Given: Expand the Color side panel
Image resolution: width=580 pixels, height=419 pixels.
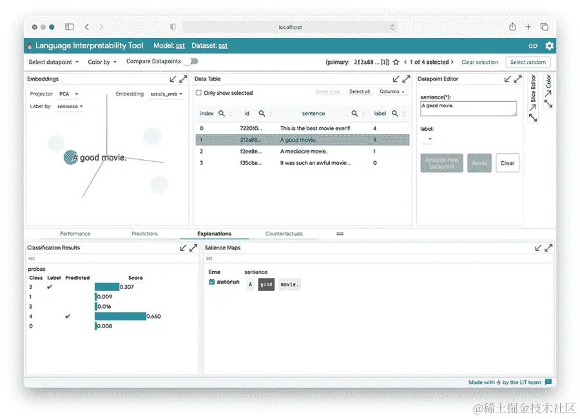Looking at the screenshot, I should pos(548,91).
